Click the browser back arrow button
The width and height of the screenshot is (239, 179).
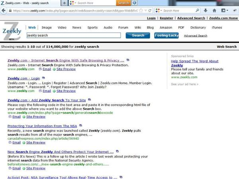4,10
